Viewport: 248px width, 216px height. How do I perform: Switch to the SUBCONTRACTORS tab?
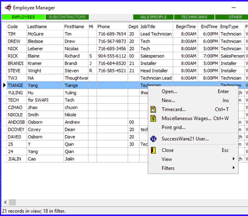[x=67, y=17]
